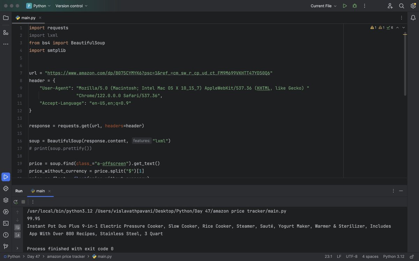Open Current File run configuration dropdown
Screen dimensions: 419x261
(324, 6)
